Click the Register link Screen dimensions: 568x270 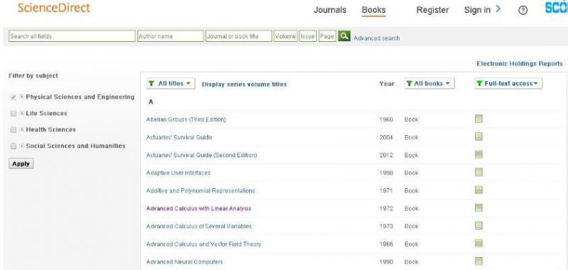pos(432,10)
